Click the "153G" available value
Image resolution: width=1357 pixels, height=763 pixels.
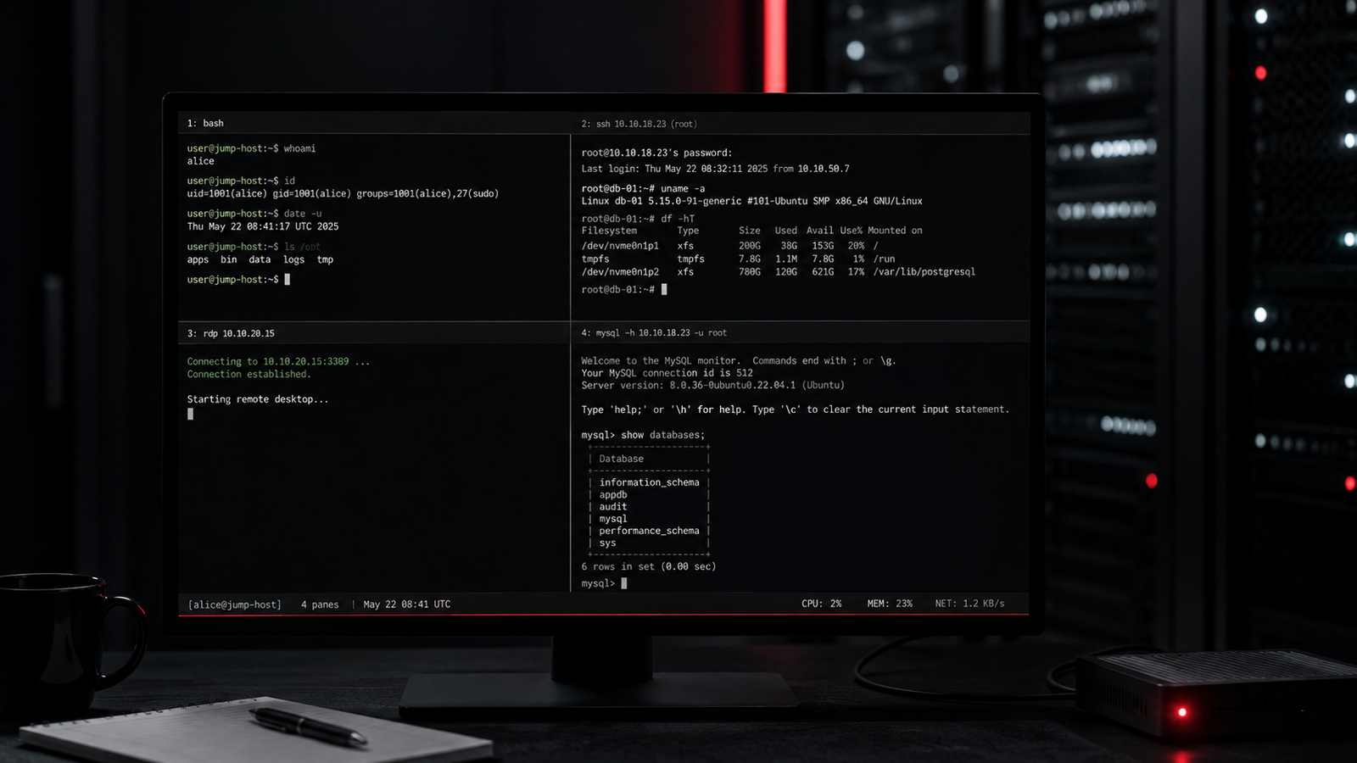coord(823,246)
